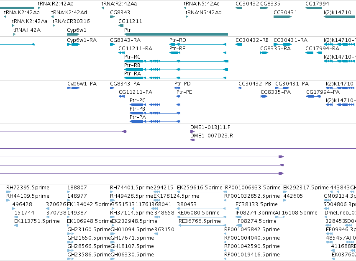Click the Ptr-PE protein label
The image size is (356, 261).
pyautogui.click(x=184, y=92)
